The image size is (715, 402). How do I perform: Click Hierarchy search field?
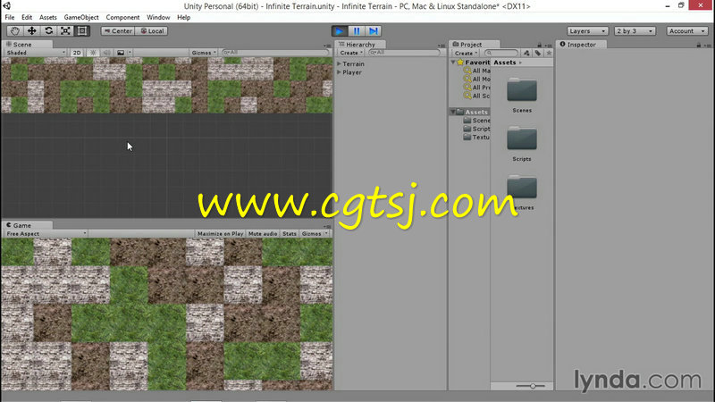pyautogui.click(x=404, y=53)
